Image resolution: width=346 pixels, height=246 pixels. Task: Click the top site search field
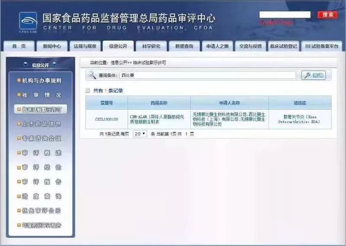point(285,15)
